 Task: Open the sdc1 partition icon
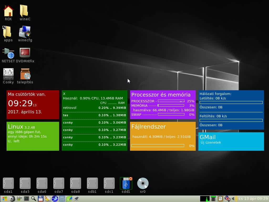(x=109, y=184)
